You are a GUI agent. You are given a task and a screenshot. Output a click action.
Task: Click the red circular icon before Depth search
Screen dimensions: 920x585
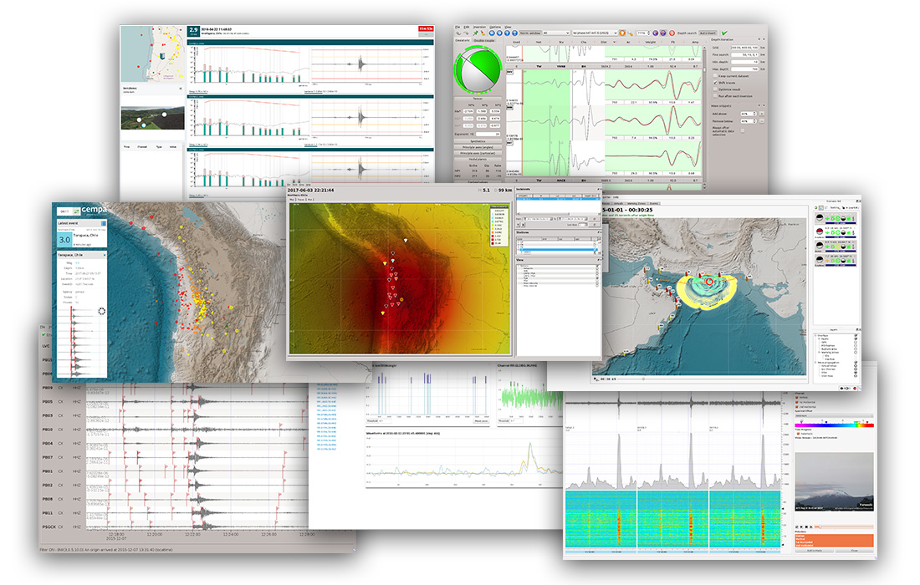672,33
